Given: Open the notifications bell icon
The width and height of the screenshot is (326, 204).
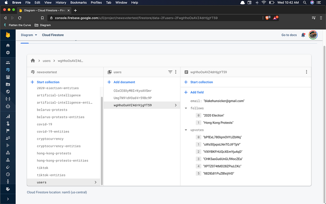Looking at the screenshot, I should click(303, 35).
